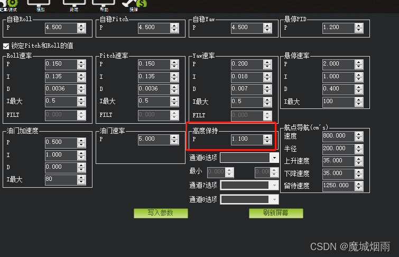The height and width of the screenshot is (257, 399).
Task: Decrease 高度保持 P value with down arrow
Action: point(267,142)
